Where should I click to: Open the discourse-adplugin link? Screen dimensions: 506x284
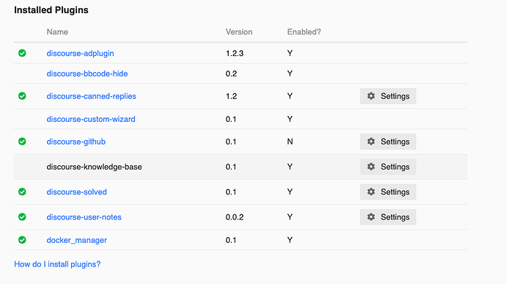80,54
